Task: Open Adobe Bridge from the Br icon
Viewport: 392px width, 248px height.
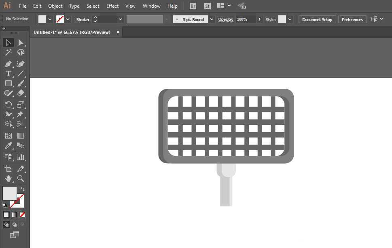Action: click(x=193, y=6)
